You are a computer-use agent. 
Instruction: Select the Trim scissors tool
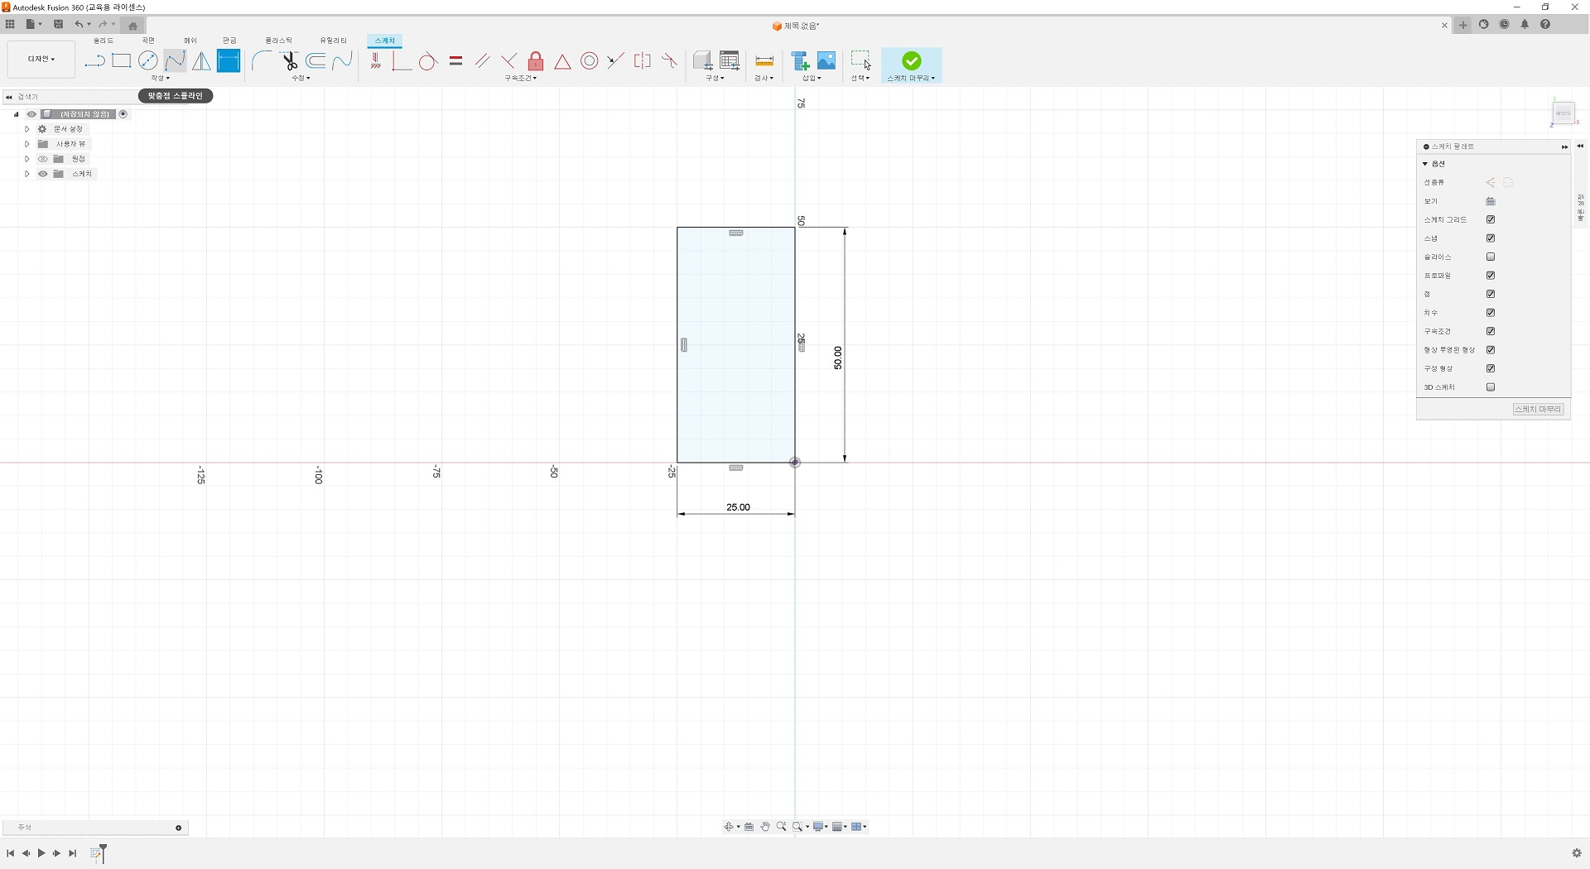289,60
